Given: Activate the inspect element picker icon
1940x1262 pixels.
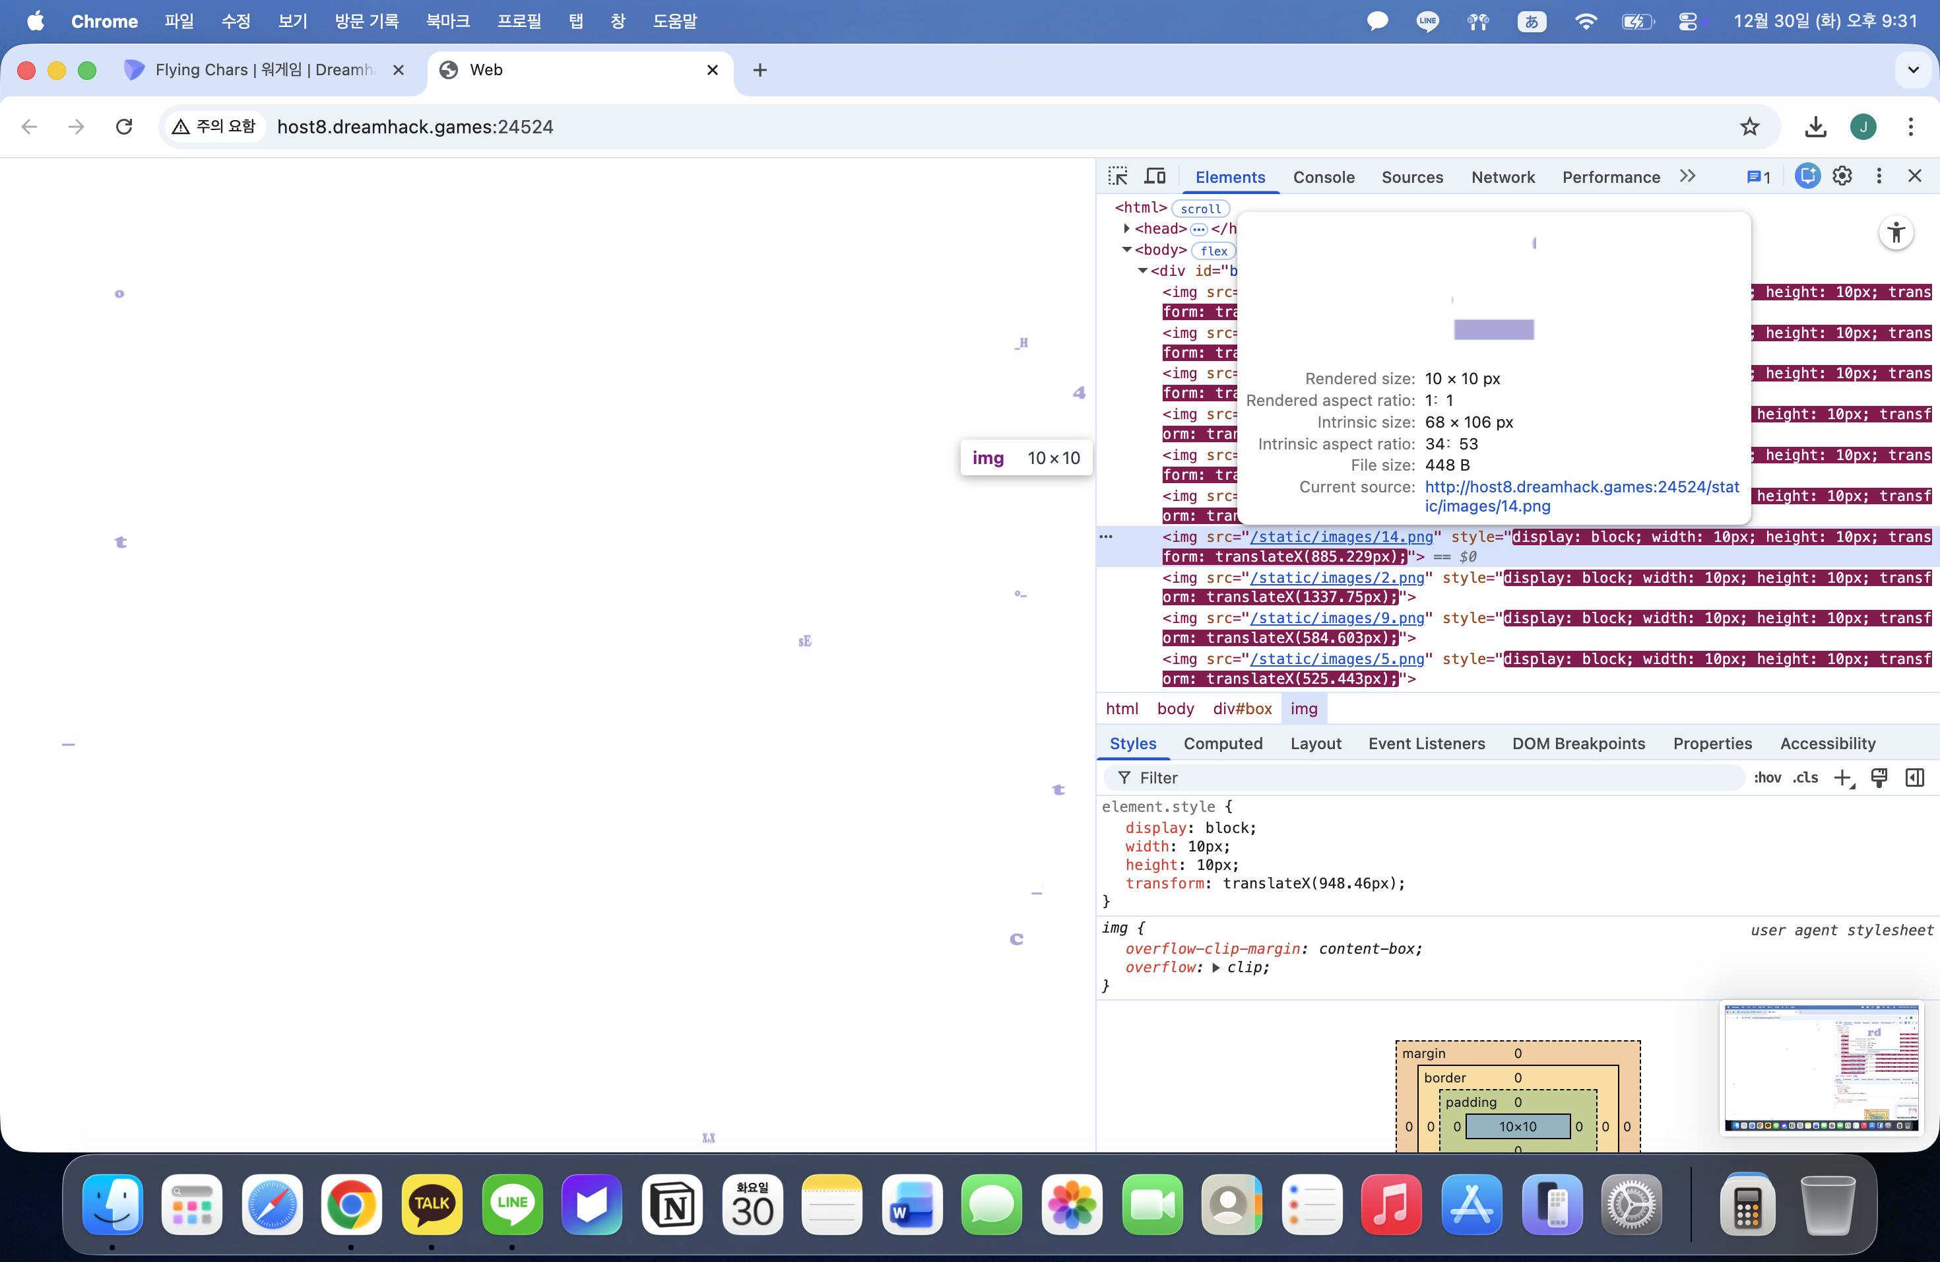Looking at the screenshot, I should pyautogui.click(x=1118, y=176).
